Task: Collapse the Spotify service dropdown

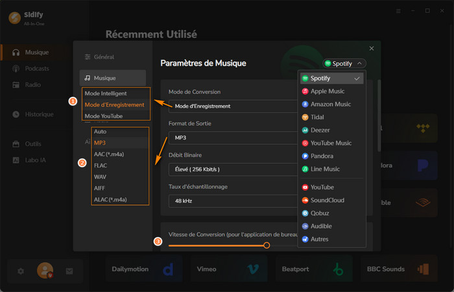Action: click(x=344, y=64)
